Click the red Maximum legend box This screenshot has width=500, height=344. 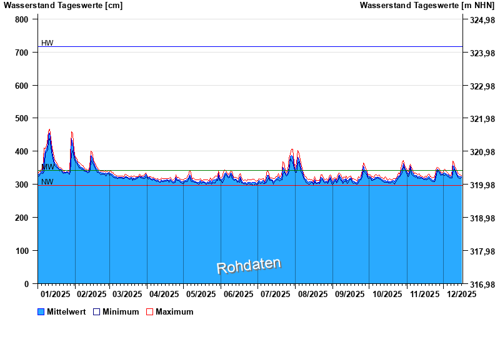click(149, 311)
